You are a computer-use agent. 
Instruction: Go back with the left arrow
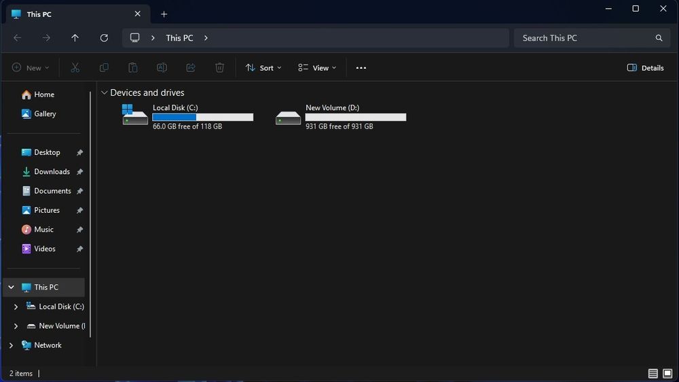18,38
